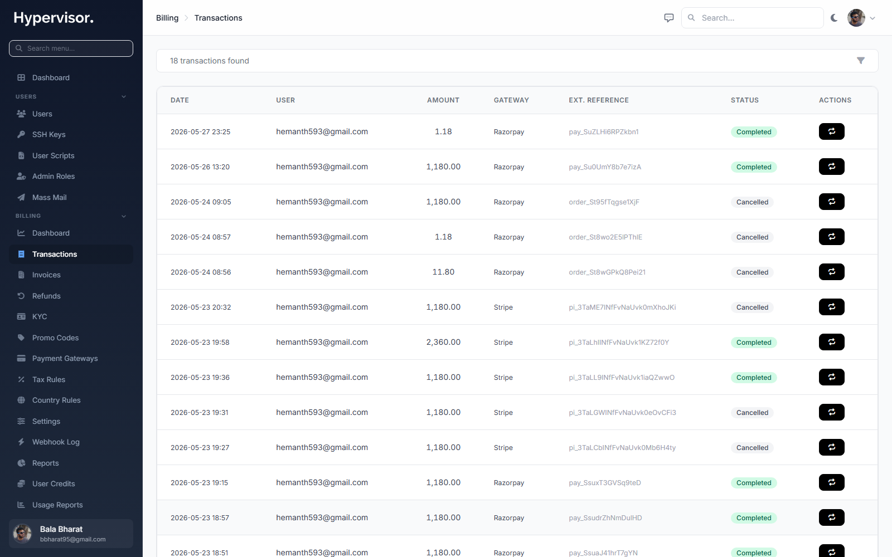Viewport: 892px width, 557px height.
Task: Click refresh action for pay_SuZLHi6RPZkbn1 transaction
Action: coord(831,131)
